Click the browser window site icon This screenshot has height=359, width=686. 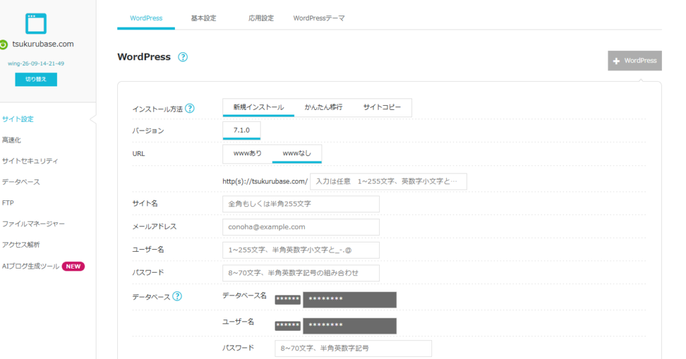[x=36, y=23]
